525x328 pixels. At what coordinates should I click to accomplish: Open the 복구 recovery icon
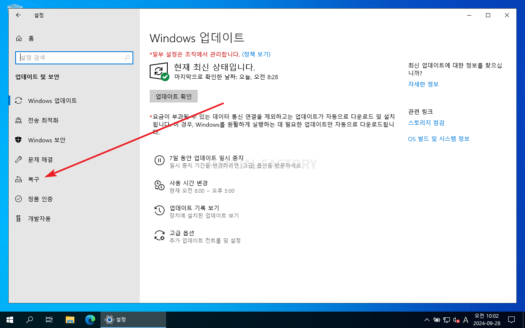click(x=18, y=179)
